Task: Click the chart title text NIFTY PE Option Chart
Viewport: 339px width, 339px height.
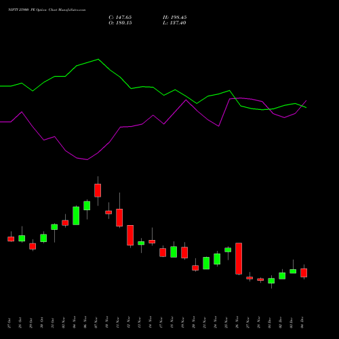Action: (47, 10)
